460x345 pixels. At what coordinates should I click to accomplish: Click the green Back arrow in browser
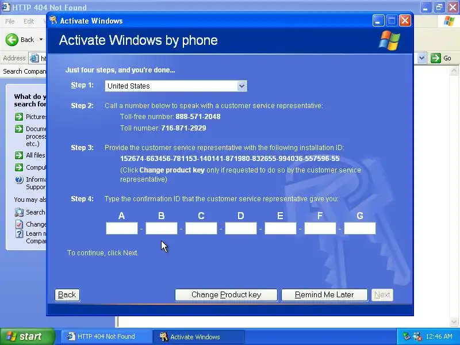12,40
